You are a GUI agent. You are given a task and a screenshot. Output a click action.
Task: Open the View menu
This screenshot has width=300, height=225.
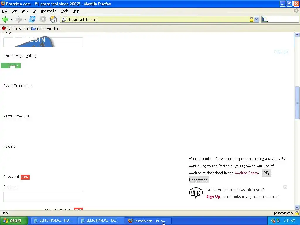click(x=25, y=11)
